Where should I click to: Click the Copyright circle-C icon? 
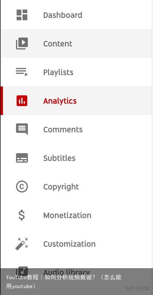pos(22,187)
